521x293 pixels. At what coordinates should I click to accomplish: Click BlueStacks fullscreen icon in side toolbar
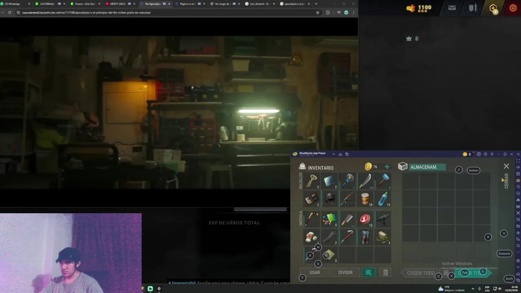(518, 161)
